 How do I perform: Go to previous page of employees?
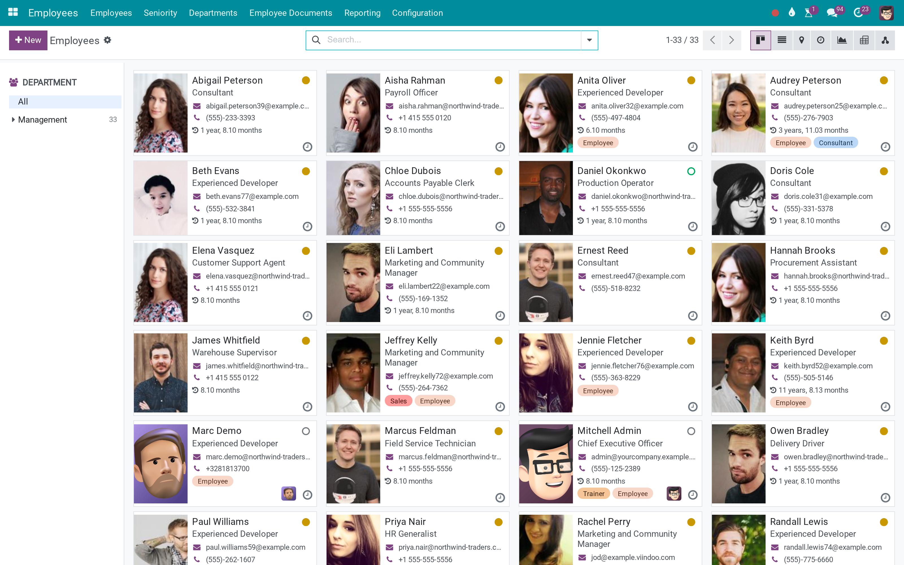coord(712,40)
